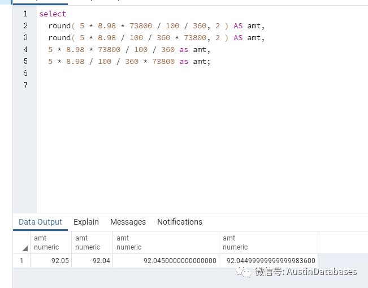This screenshot has width=368, height=288.
Task: Click the 92.0450000000000000 result cell
Action: (165, 261)
